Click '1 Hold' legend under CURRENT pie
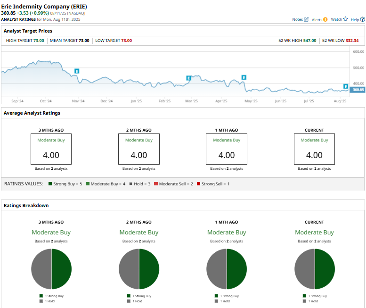This screenshot has width=366, height=308. coord(310,301)
